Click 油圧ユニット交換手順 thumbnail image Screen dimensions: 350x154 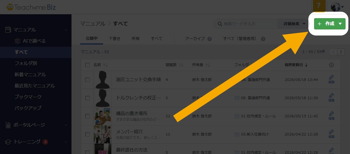point(103,80)
